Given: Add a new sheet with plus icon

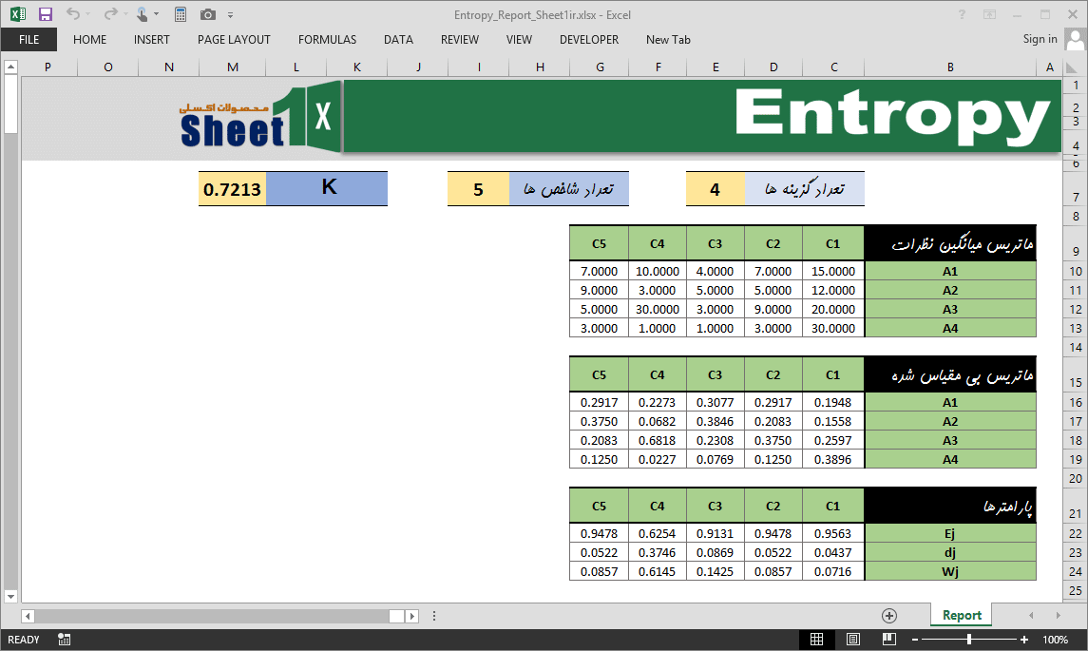Looking at the screenshot, I should pos(889,616).
